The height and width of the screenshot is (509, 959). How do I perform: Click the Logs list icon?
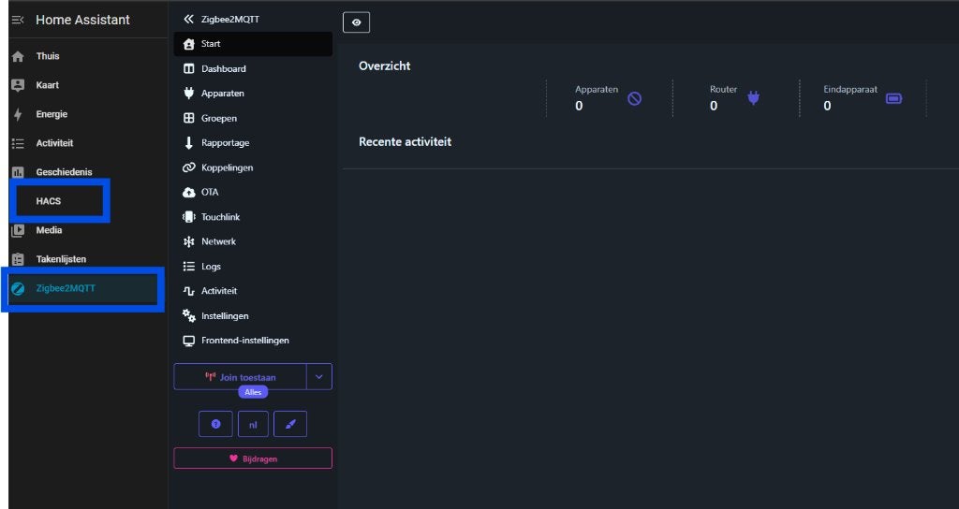[x=189, y=267]
